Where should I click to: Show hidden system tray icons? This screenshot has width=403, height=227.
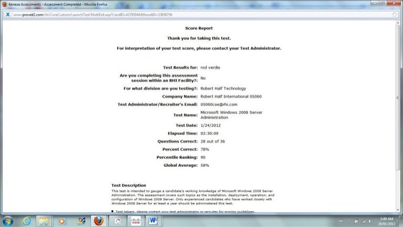[x=349, y=221]
